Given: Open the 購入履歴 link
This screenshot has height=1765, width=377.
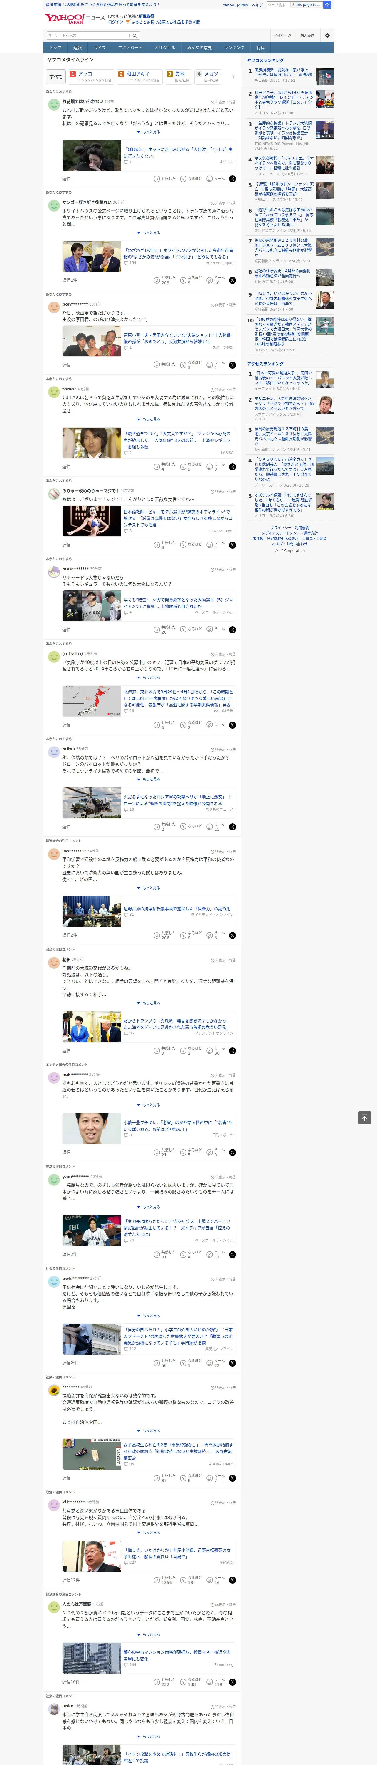Looking at the screenshot, I should [307, 36].
